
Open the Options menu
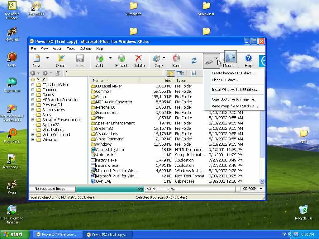(85, 49)
